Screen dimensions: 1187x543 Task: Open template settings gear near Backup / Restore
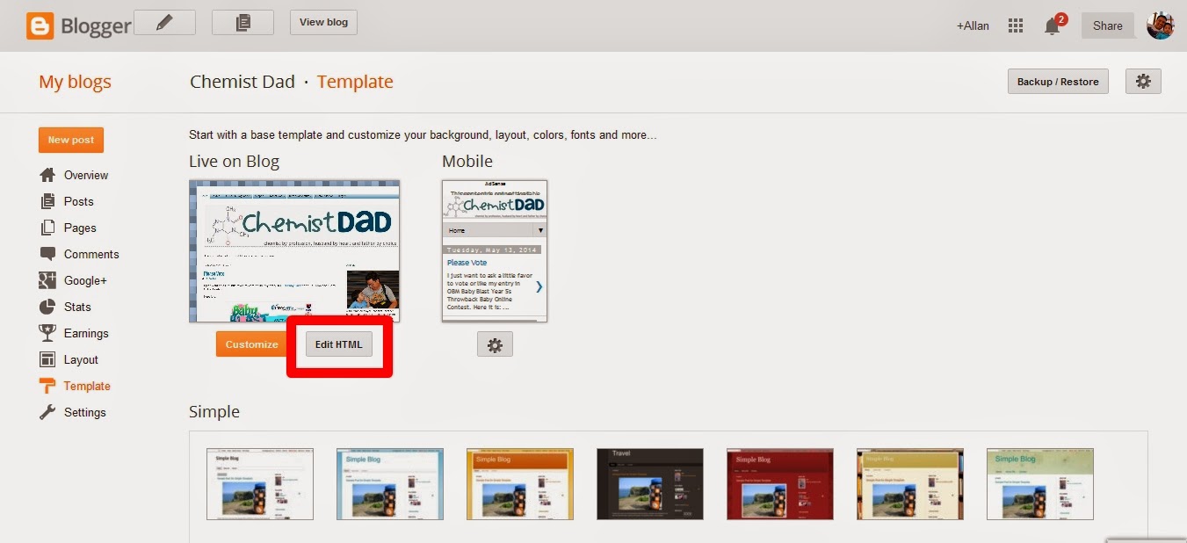1143,82
